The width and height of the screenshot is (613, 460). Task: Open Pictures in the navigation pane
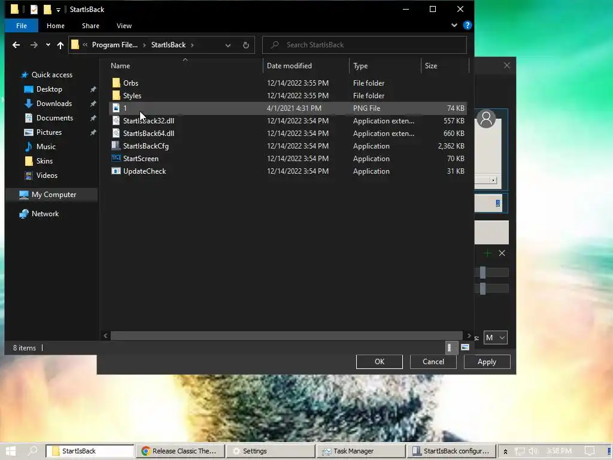click(49, 132)
